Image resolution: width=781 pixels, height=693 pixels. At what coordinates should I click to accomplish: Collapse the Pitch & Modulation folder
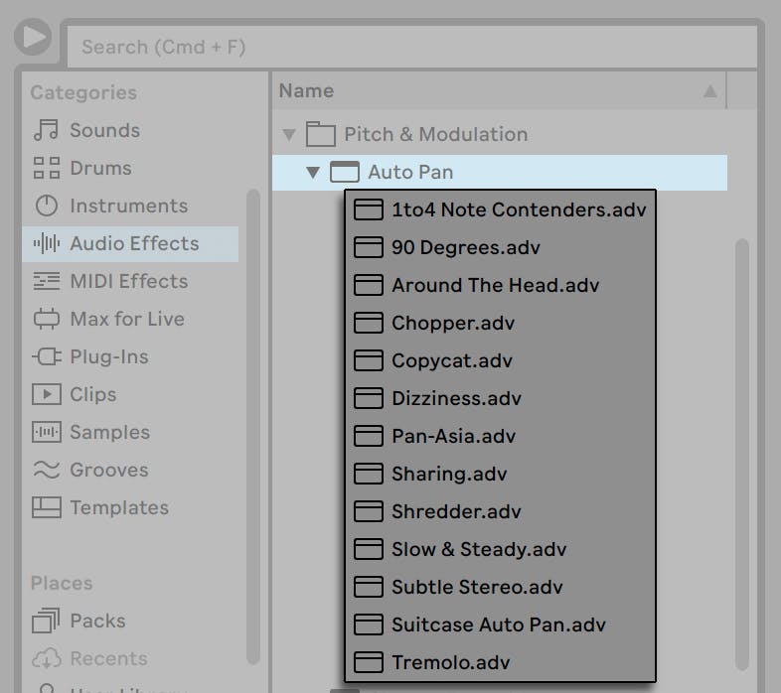[x=289, y=134]
